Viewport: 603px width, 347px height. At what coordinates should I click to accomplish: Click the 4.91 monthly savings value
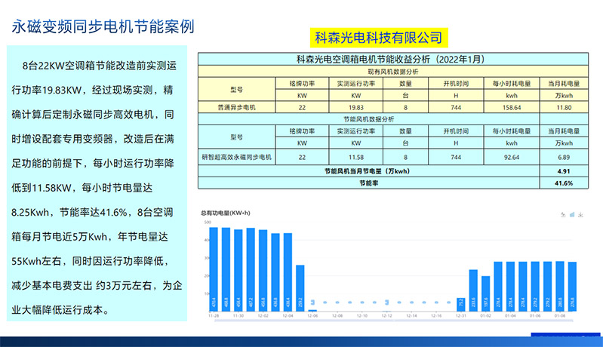[564, 171]
